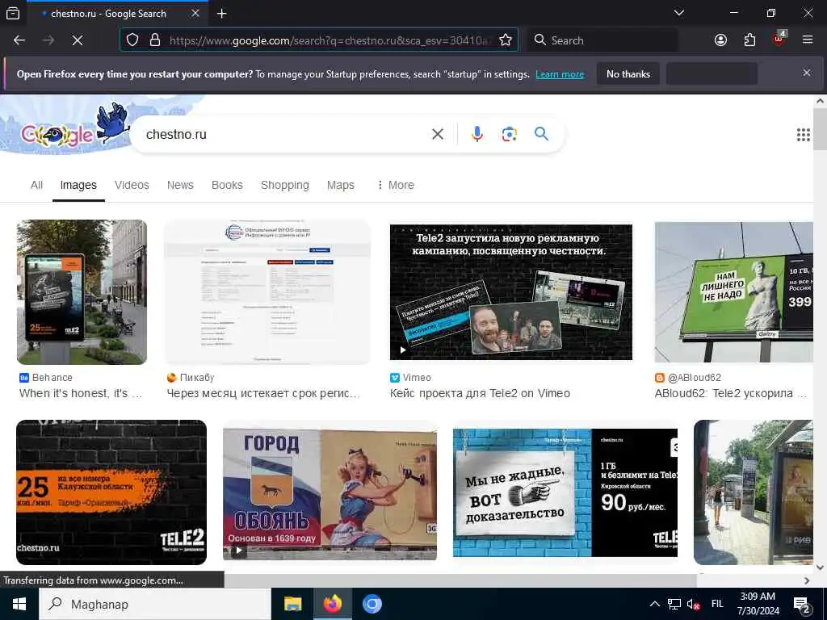This screenshot has height=620, width=827.
Task: Open the Google apps grid
Action: pyautogui.click(x=804, y=135)
